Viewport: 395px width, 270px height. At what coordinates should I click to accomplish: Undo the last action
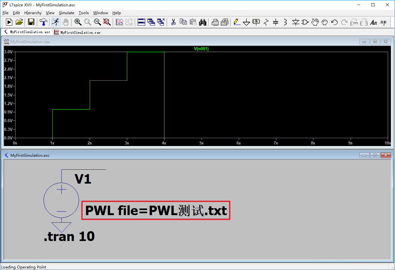[334, 22]
